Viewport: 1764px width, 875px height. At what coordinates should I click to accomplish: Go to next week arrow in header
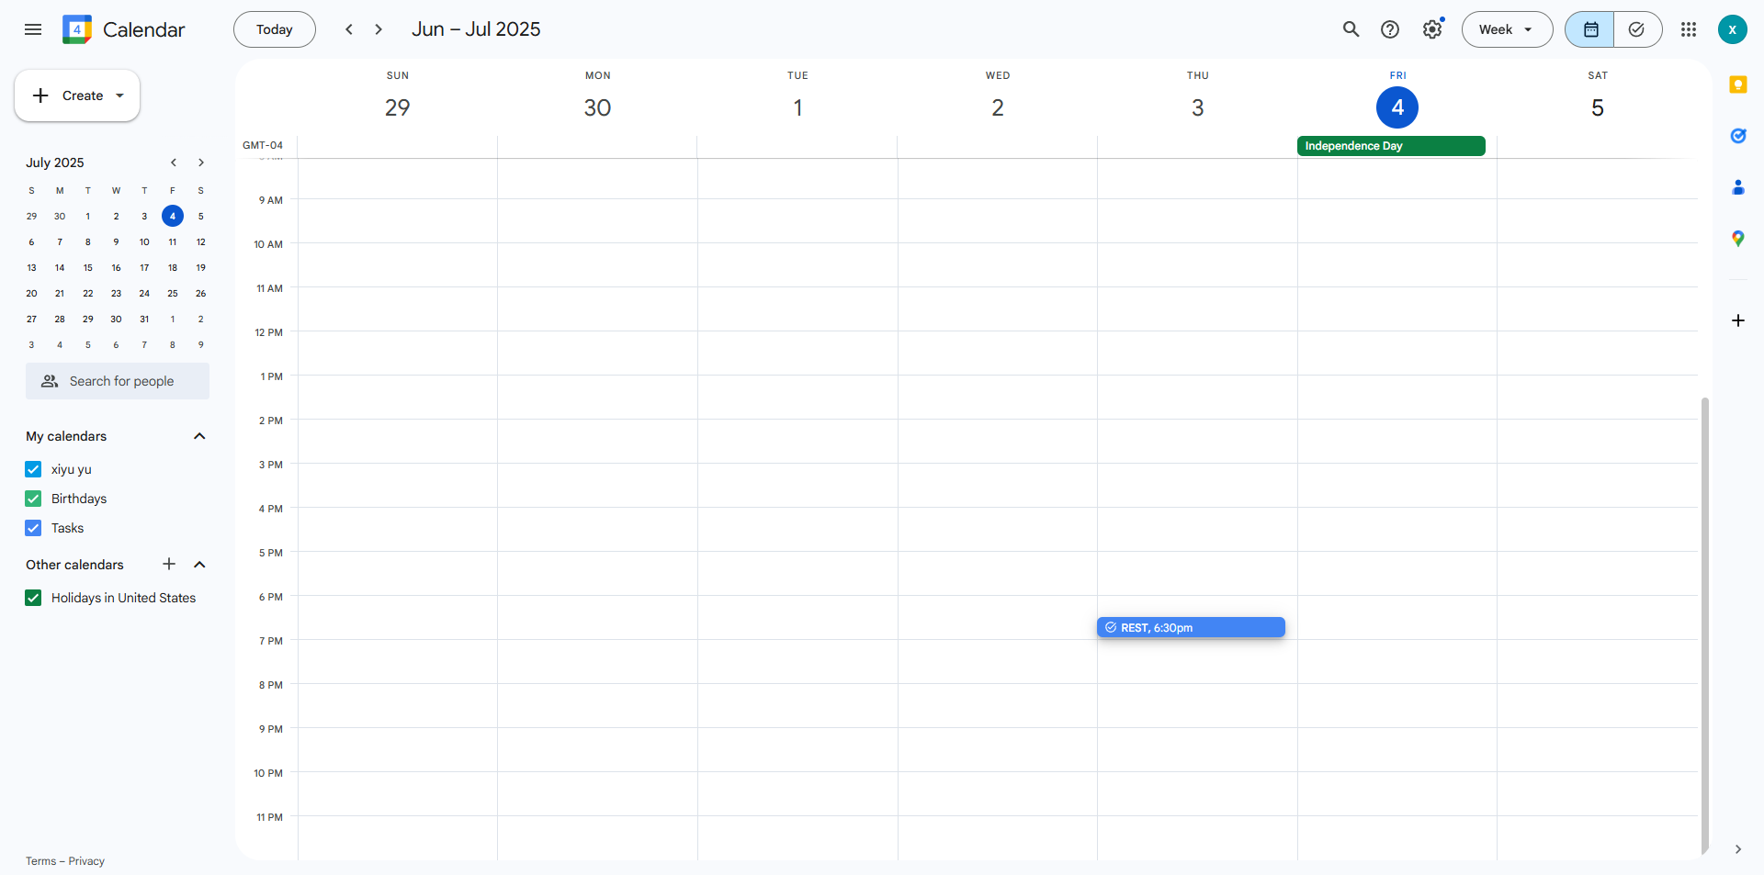click(x=379, y=29)
